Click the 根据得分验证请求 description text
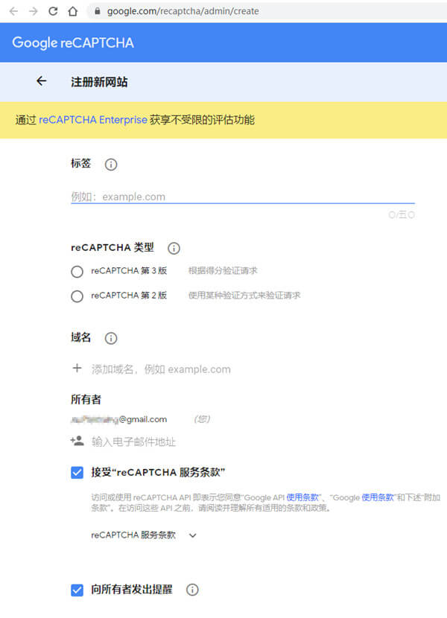The height and width of the screenshot is (618, 447). click(223, 271)
